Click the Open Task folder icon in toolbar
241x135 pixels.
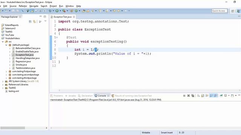click(88, 11)
